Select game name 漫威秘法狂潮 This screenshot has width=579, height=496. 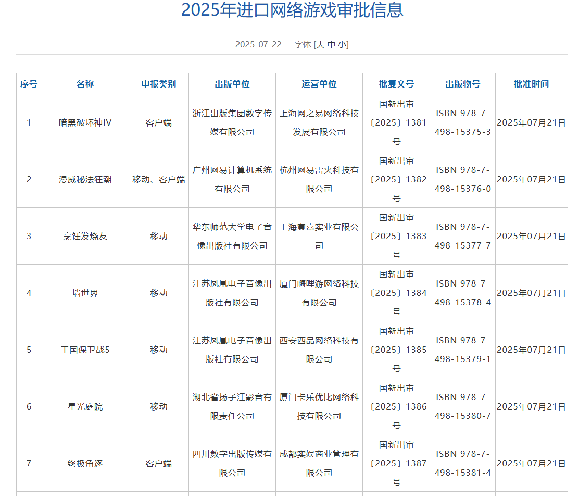85,180
